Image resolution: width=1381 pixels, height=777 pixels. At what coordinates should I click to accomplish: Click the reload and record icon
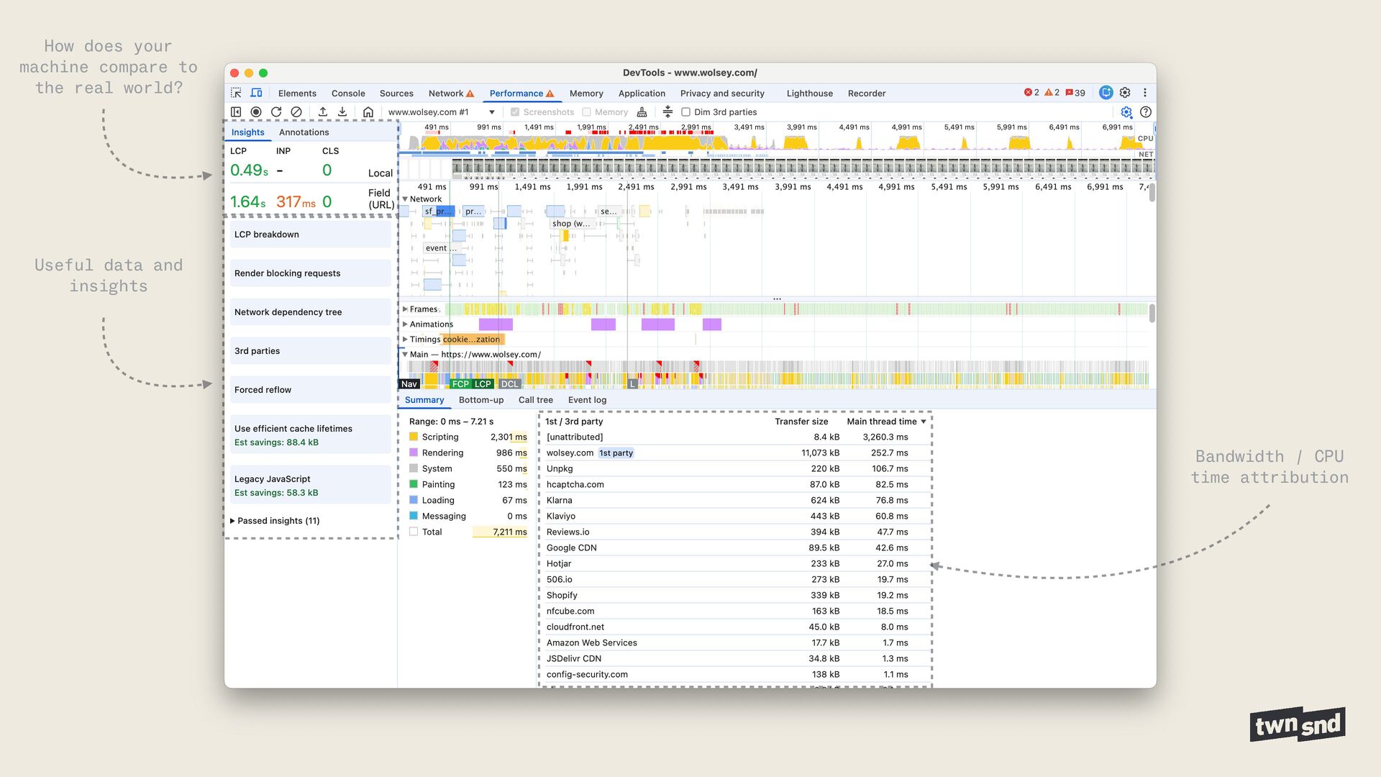coord(276,112)
